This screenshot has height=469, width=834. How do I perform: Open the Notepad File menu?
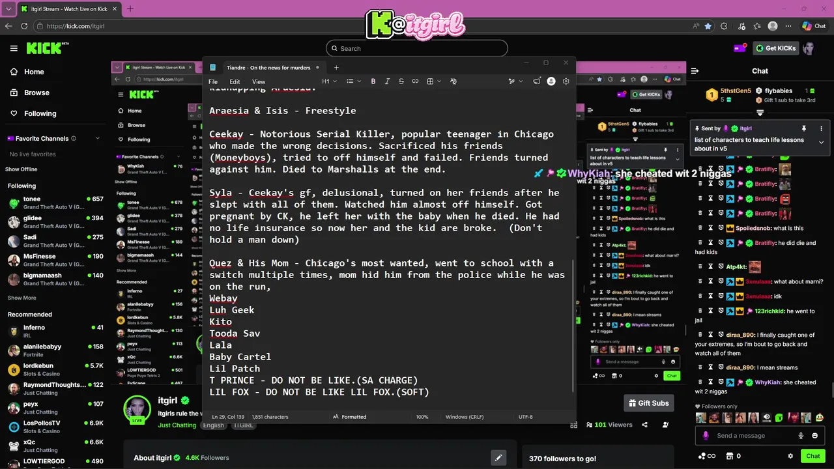click(213, 81)
